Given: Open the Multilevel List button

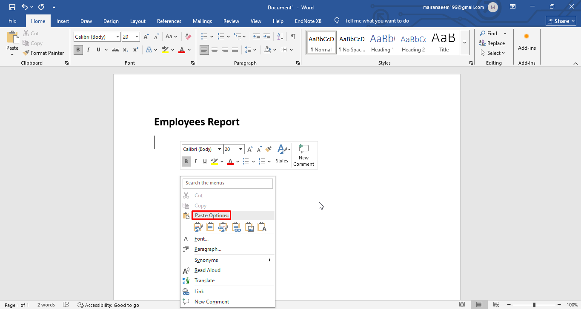Looking at the screenshot, I should (x=238, y=37).
